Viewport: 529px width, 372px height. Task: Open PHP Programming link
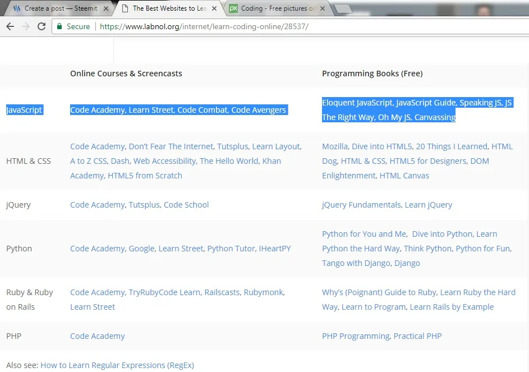pyautogui.click(x=356, y=336)
